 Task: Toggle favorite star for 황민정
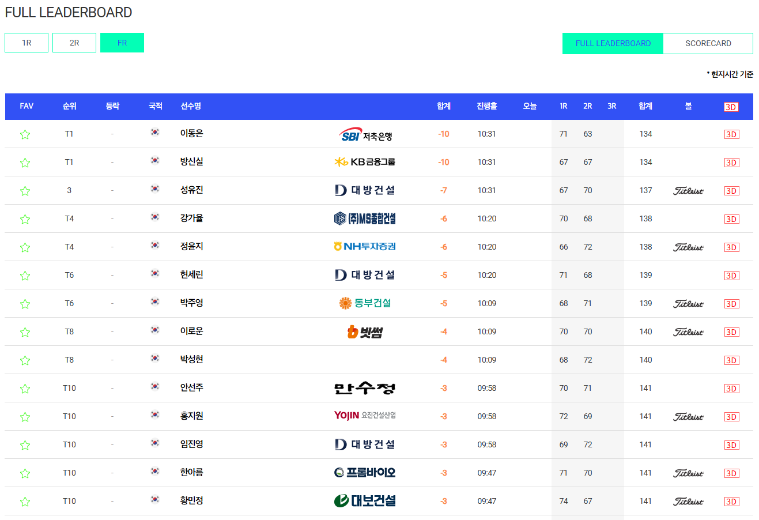25,502
